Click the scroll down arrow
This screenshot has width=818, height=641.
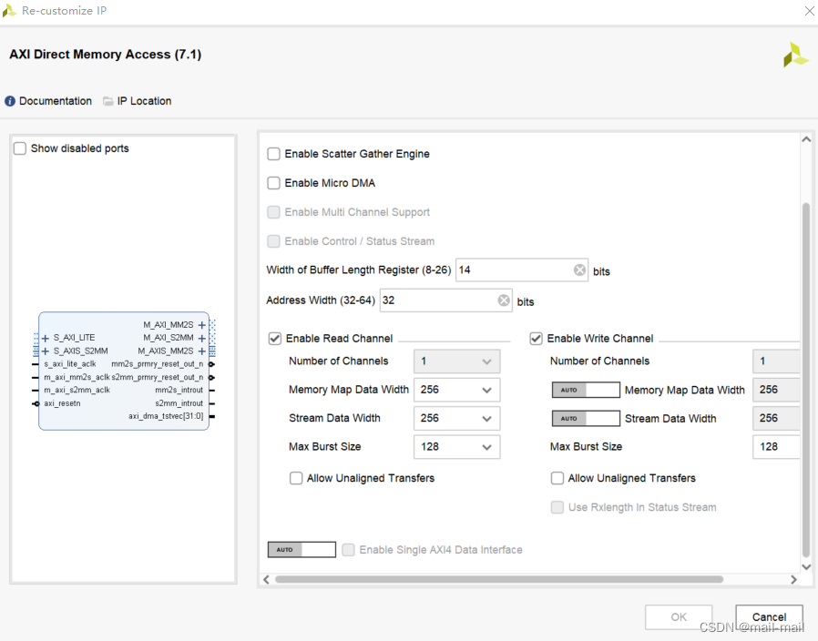point(806,567)
